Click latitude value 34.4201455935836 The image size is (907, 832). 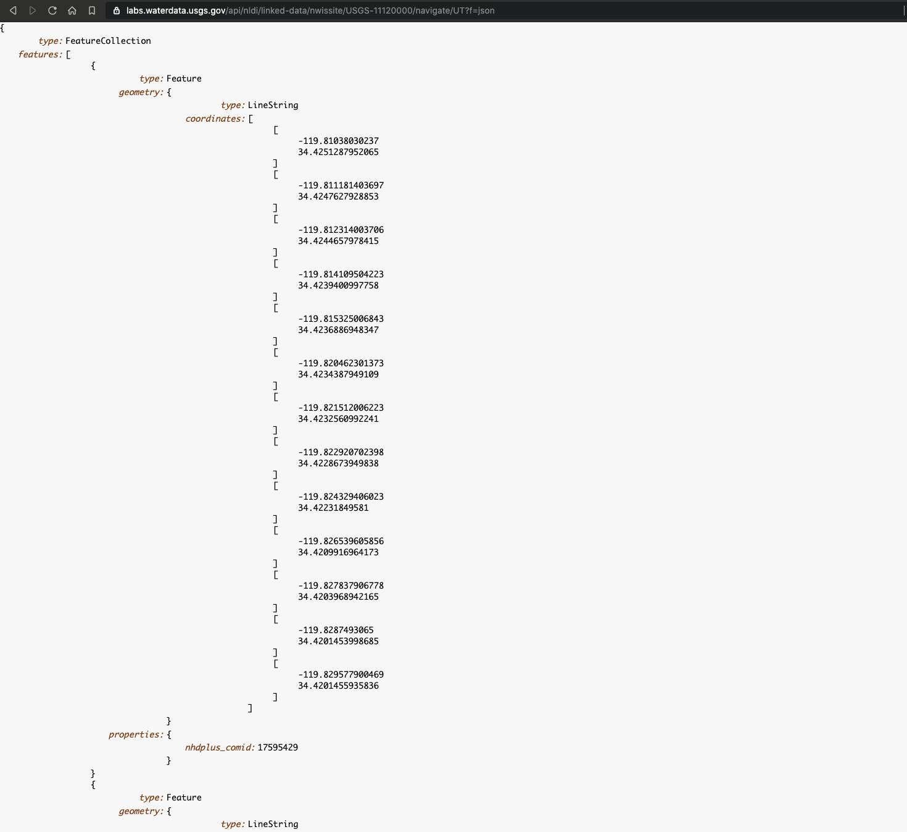click(x=338, y=686)
